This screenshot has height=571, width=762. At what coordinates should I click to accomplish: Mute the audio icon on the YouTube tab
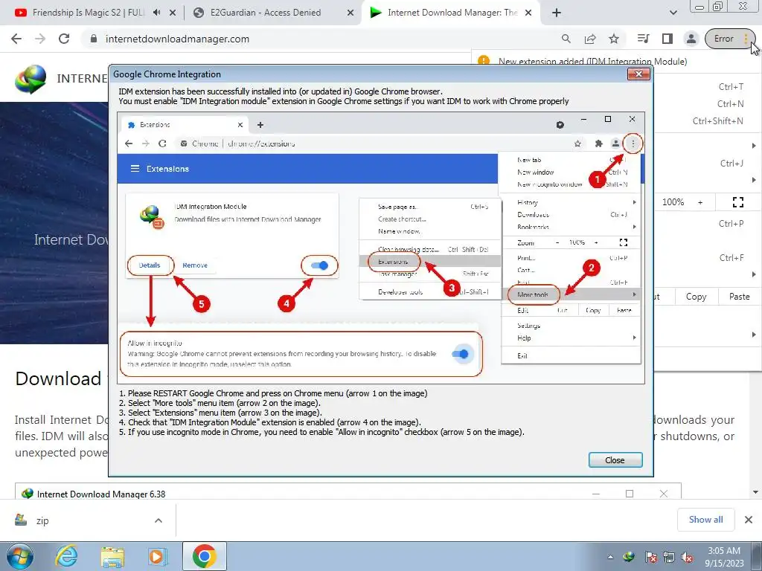156,13
